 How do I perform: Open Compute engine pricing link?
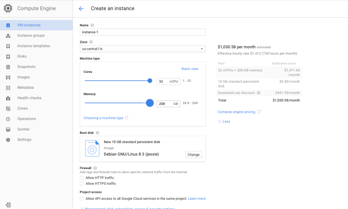coord(236,112)
